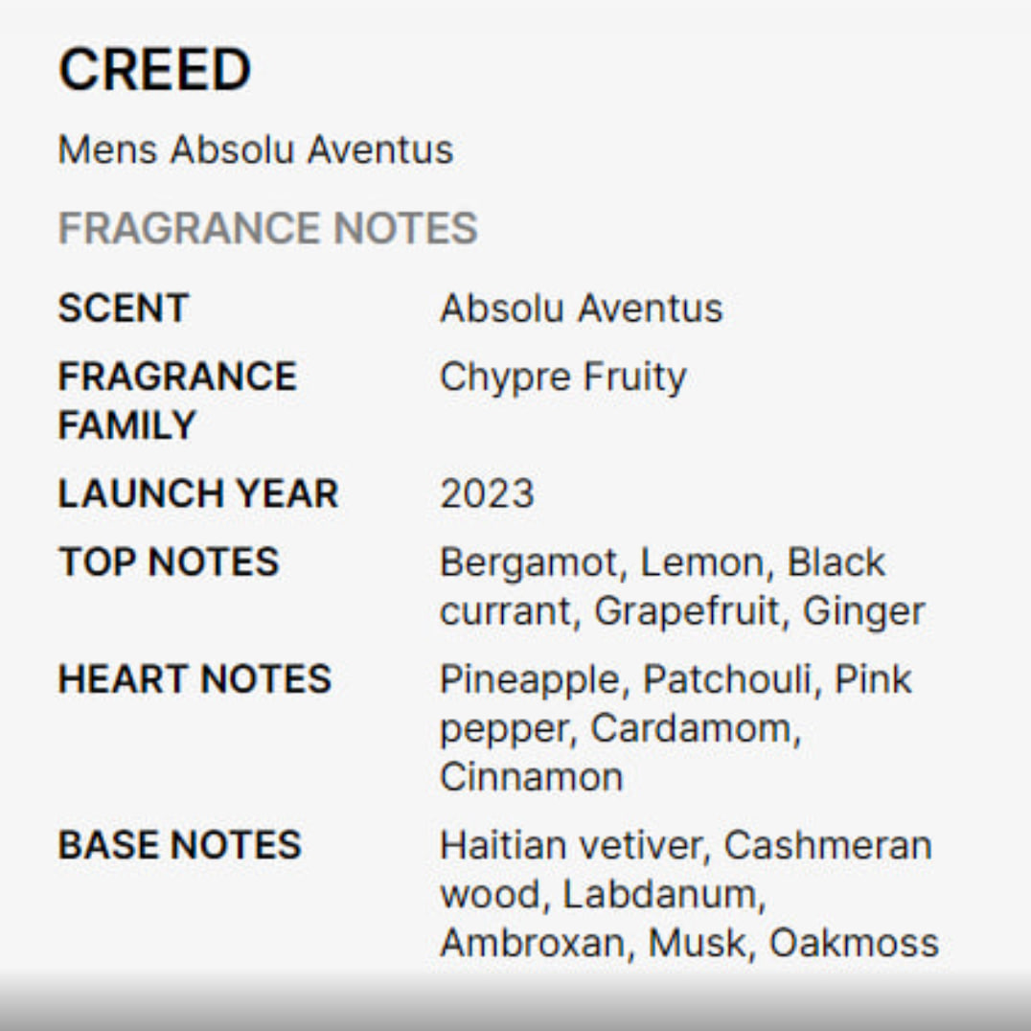Viewport: 1031px width, 1031px height.
Task: Click the word Pineapple in heart notes
Action: pos(530,679)
